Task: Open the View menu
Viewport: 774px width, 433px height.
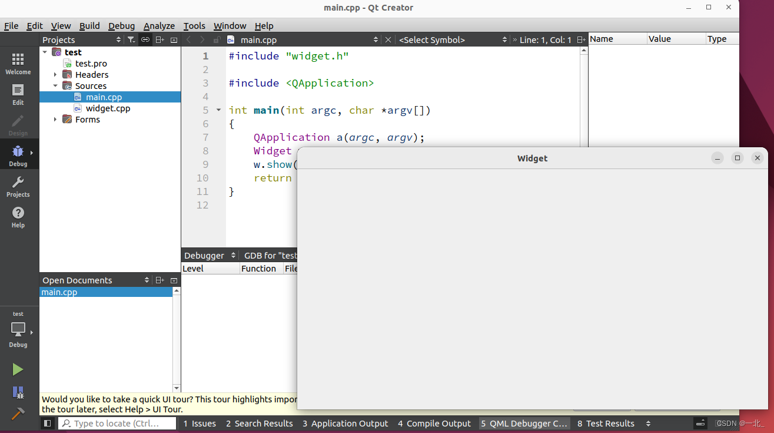Action: click(61, 26)
